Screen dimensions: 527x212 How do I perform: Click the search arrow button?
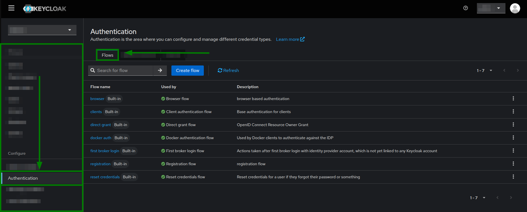tap(160, 70)
